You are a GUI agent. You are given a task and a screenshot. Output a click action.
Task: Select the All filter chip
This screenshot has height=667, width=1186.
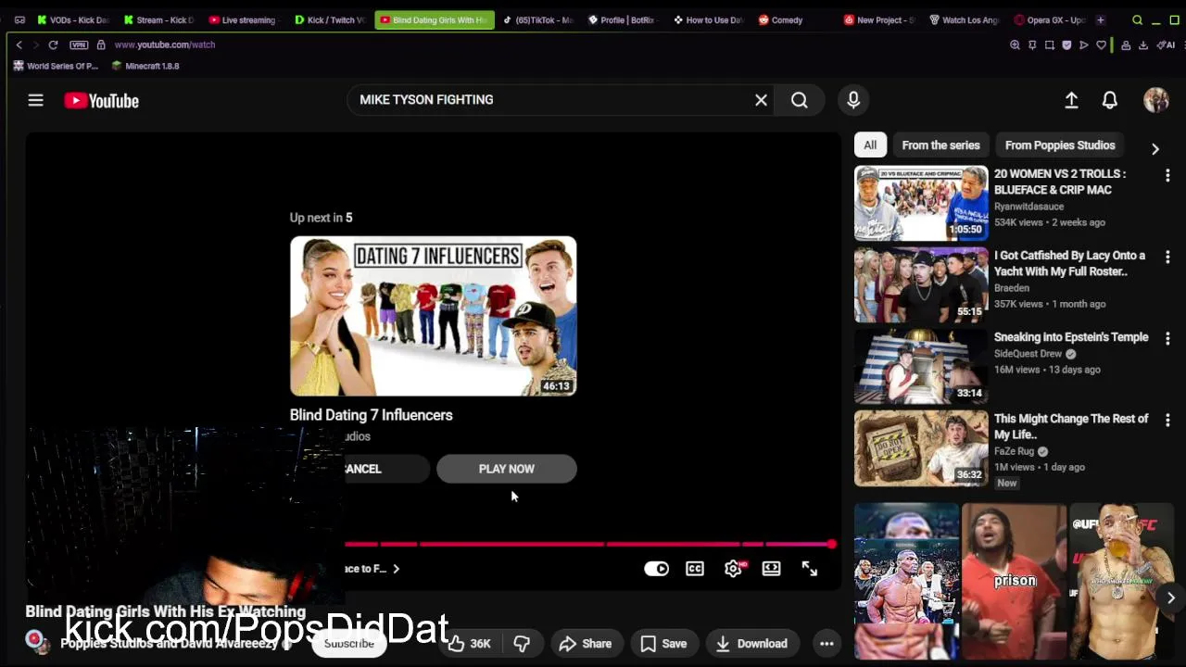(870, 145)
